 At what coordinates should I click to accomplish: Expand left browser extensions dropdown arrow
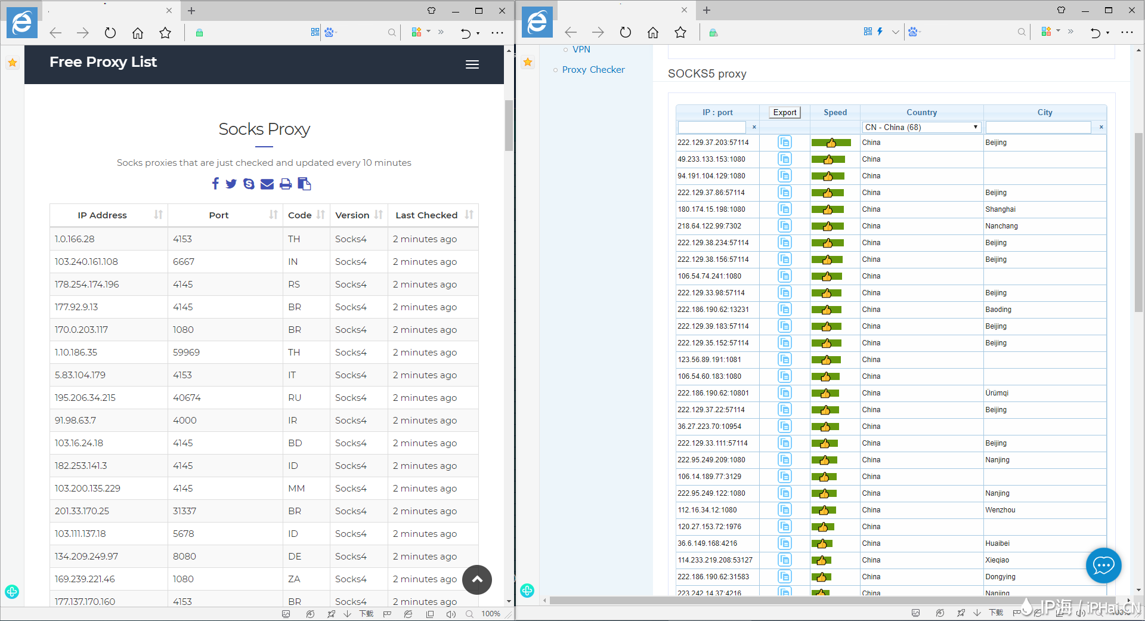[x=428, y=32]
